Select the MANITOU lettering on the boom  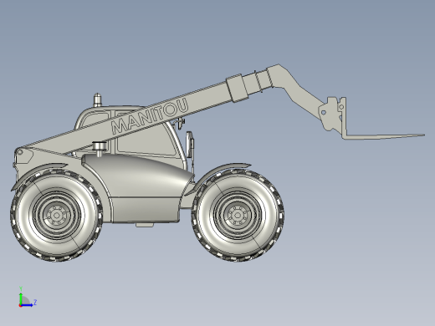point(150,116)
